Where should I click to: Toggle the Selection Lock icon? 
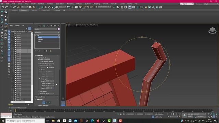tap(121, 114)
